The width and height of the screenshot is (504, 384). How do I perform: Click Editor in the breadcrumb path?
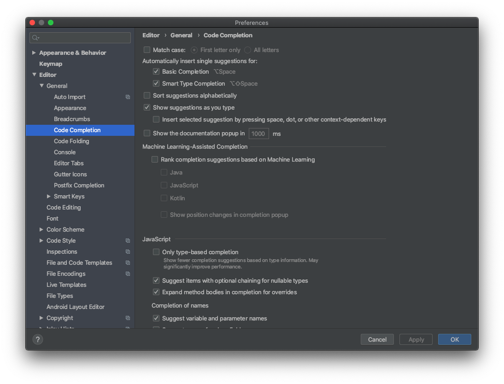pyautogui.click(x=151, y=35)
